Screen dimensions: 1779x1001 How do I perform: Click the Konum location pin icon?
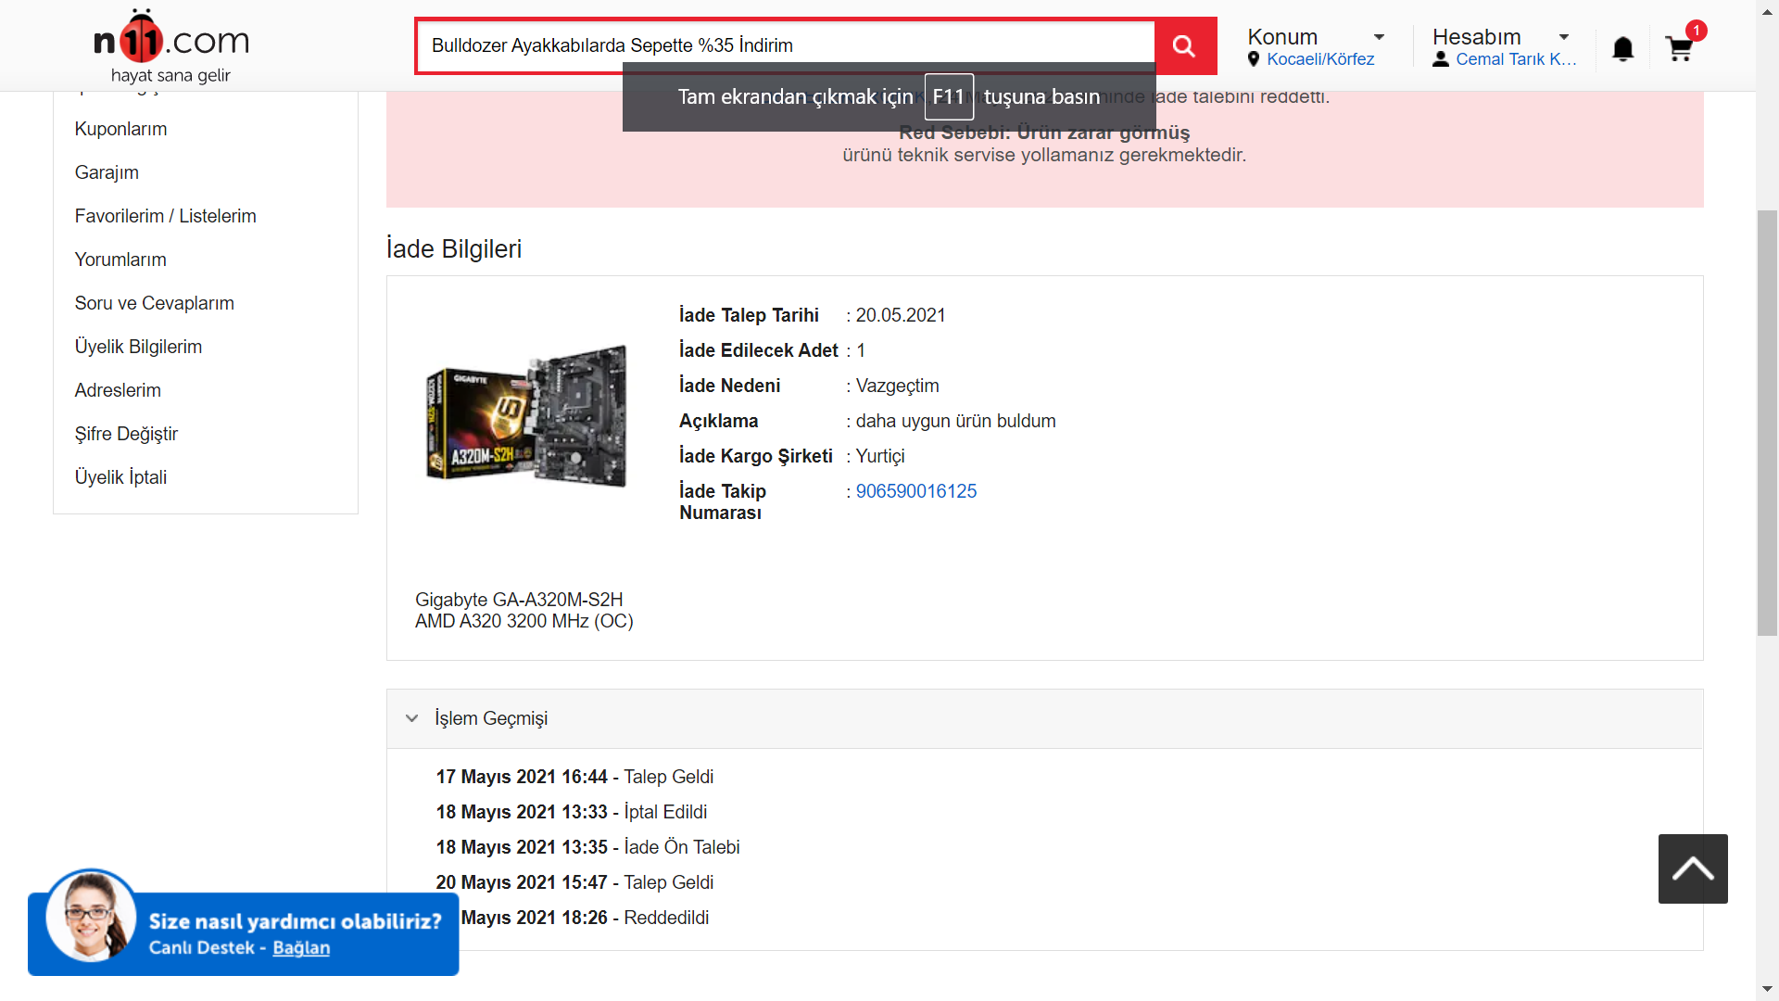pos(1254,59)
